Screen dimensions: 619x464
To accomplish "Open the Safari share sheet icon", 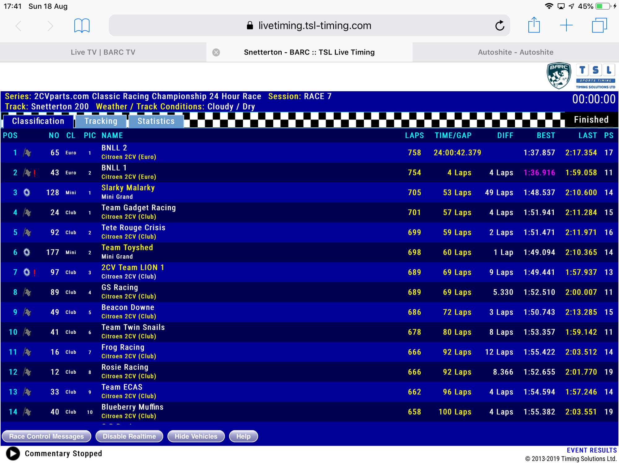I will (534, 25).
